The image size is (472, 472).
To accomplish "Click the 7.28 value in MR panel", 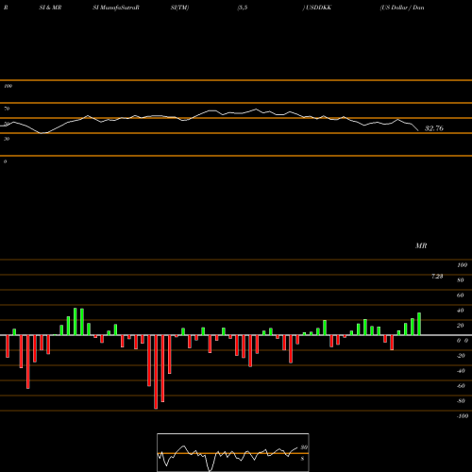I will [x=437, y=277].
